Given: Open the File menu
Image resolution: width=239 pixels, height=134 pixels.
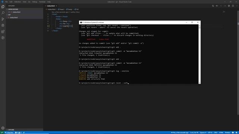Looking at the screenshot, I should pyautogui.click(x=6, y=2).
